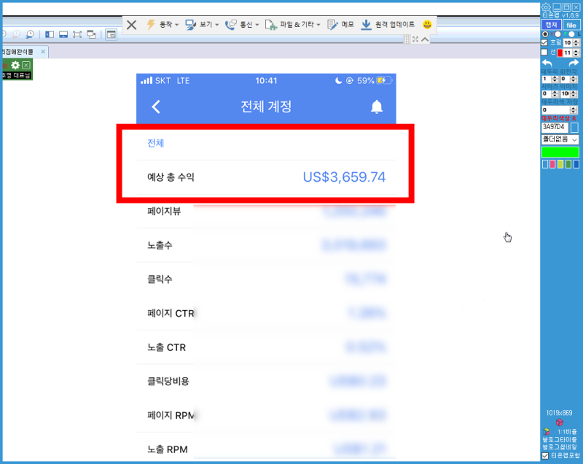Select the F radio button
583x464 pixels.
[x=558, y=34]
